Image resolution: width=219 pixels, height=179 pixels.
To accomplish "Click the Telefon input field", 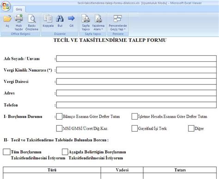I will pyautogui.click(x=136, y=105).
